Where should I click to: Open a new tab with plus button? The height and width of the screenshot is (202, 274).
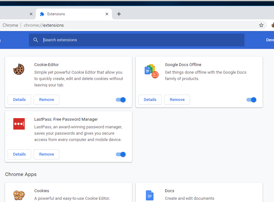pos(119,14)
